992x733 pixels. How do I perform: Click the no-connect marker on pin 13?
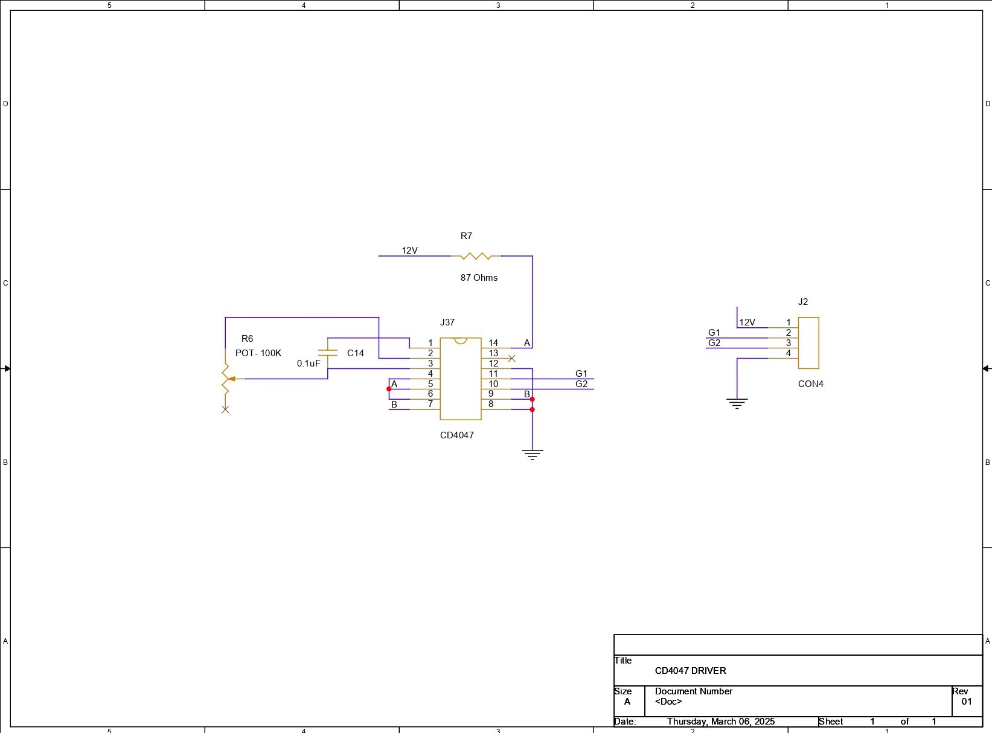[512, 359]
